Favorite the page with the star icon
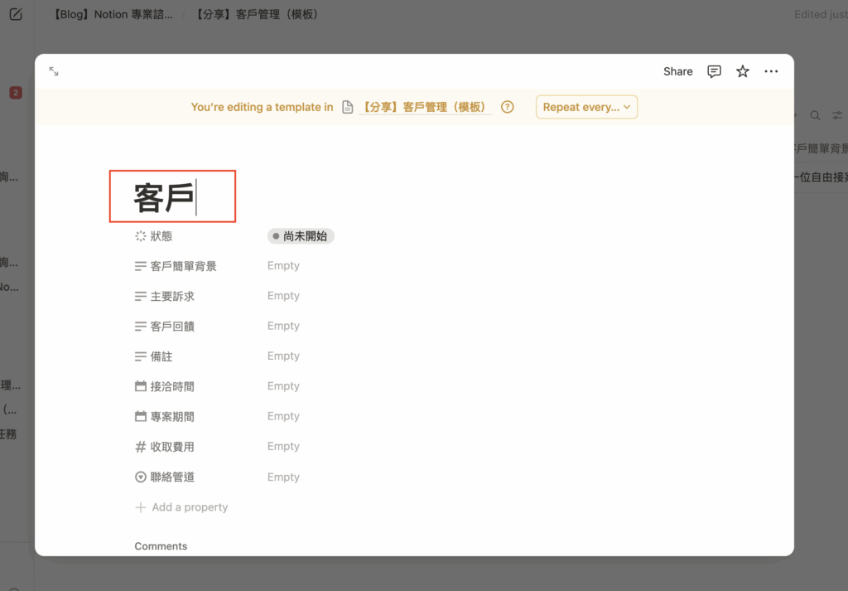 tap(743, 71)
